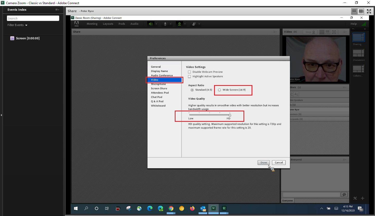Click Done in Preferences dialog
The height and width of the screenshot is (216, 375).
coord(264,162)
